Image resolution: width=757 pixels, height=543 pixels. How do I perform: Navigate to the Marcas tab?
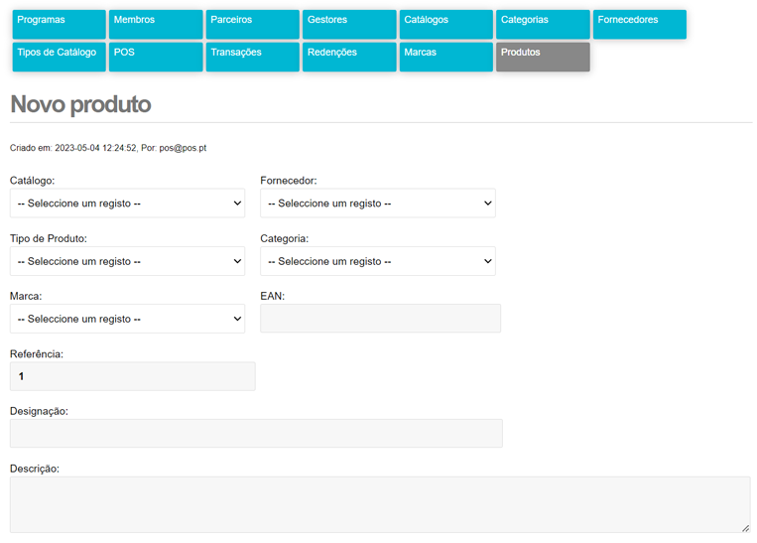(x=445, y=57)
